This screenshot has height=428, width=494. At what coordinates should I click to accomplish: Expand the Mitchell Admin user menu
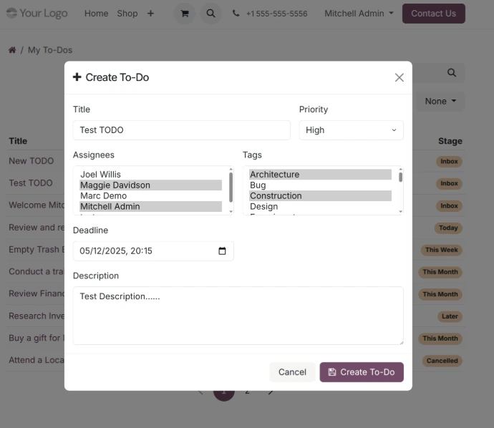pyautogui.click(x=359, y=14)
